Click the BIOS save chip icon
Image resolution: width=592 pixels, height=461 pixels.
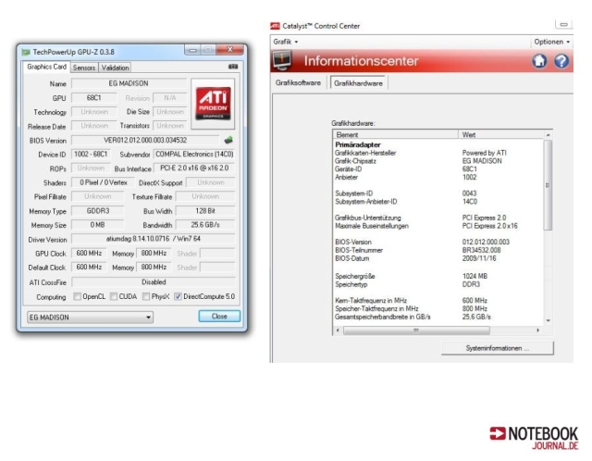click(x=228, y=140)
